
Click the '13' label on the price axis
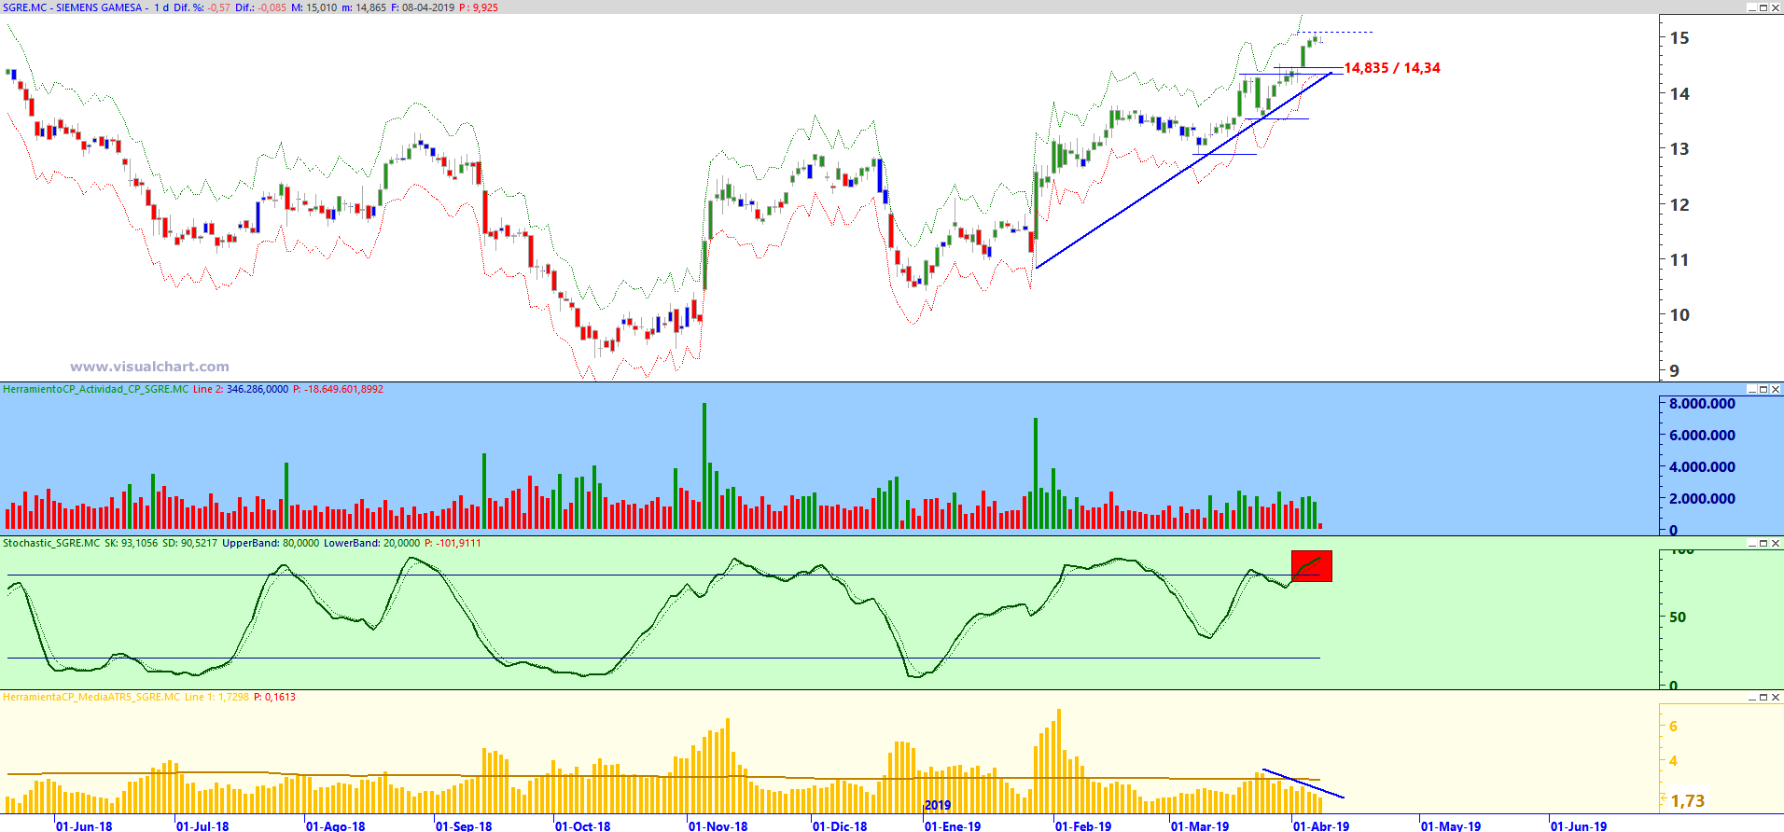pos(1679,148)
